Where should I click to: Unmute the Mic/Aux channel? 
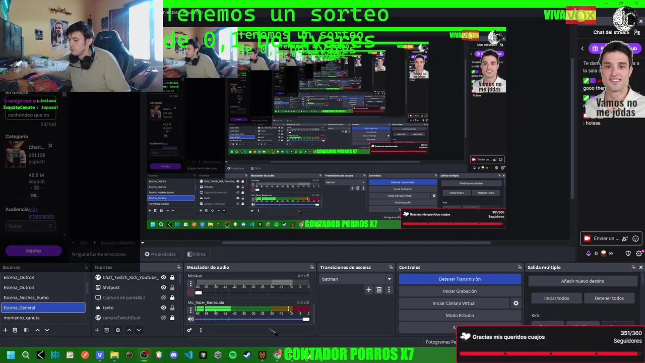190,292
